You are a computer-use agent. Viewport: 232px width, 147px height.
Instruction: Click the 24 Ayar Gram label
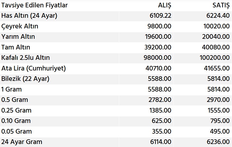[22, 142]
